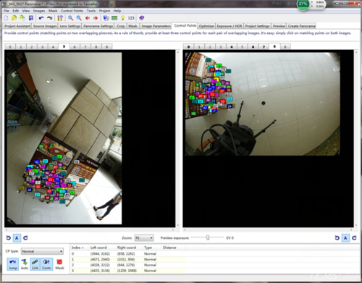Click the red Mask icon button
Image resolution: width=362 pixels, height=283 pixels.
click(x=59, y=264)
